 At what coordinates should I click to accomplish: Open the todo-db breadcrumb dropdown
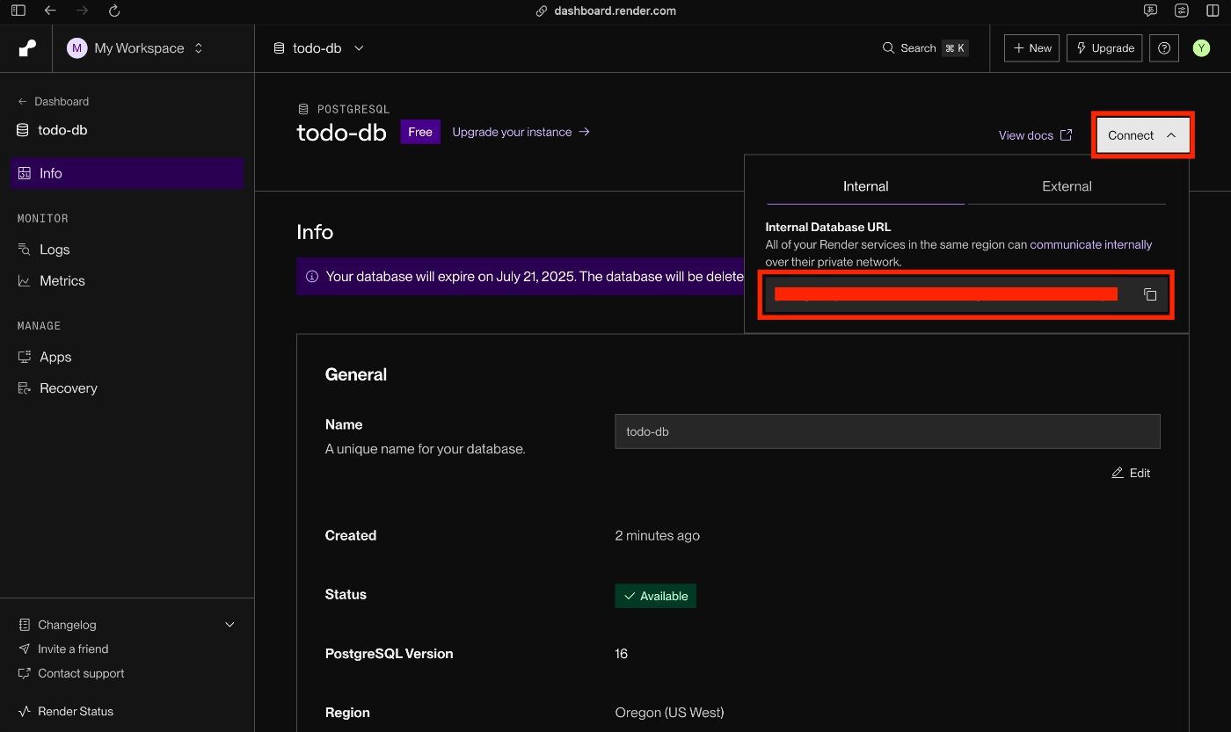318,48
